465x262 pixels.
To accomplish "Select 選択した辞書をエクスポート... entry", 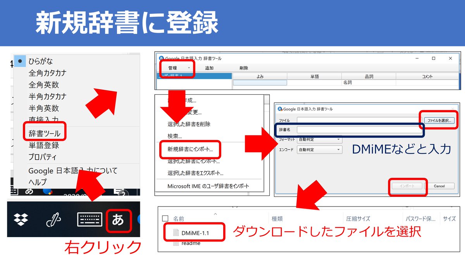I will point(195,173).
